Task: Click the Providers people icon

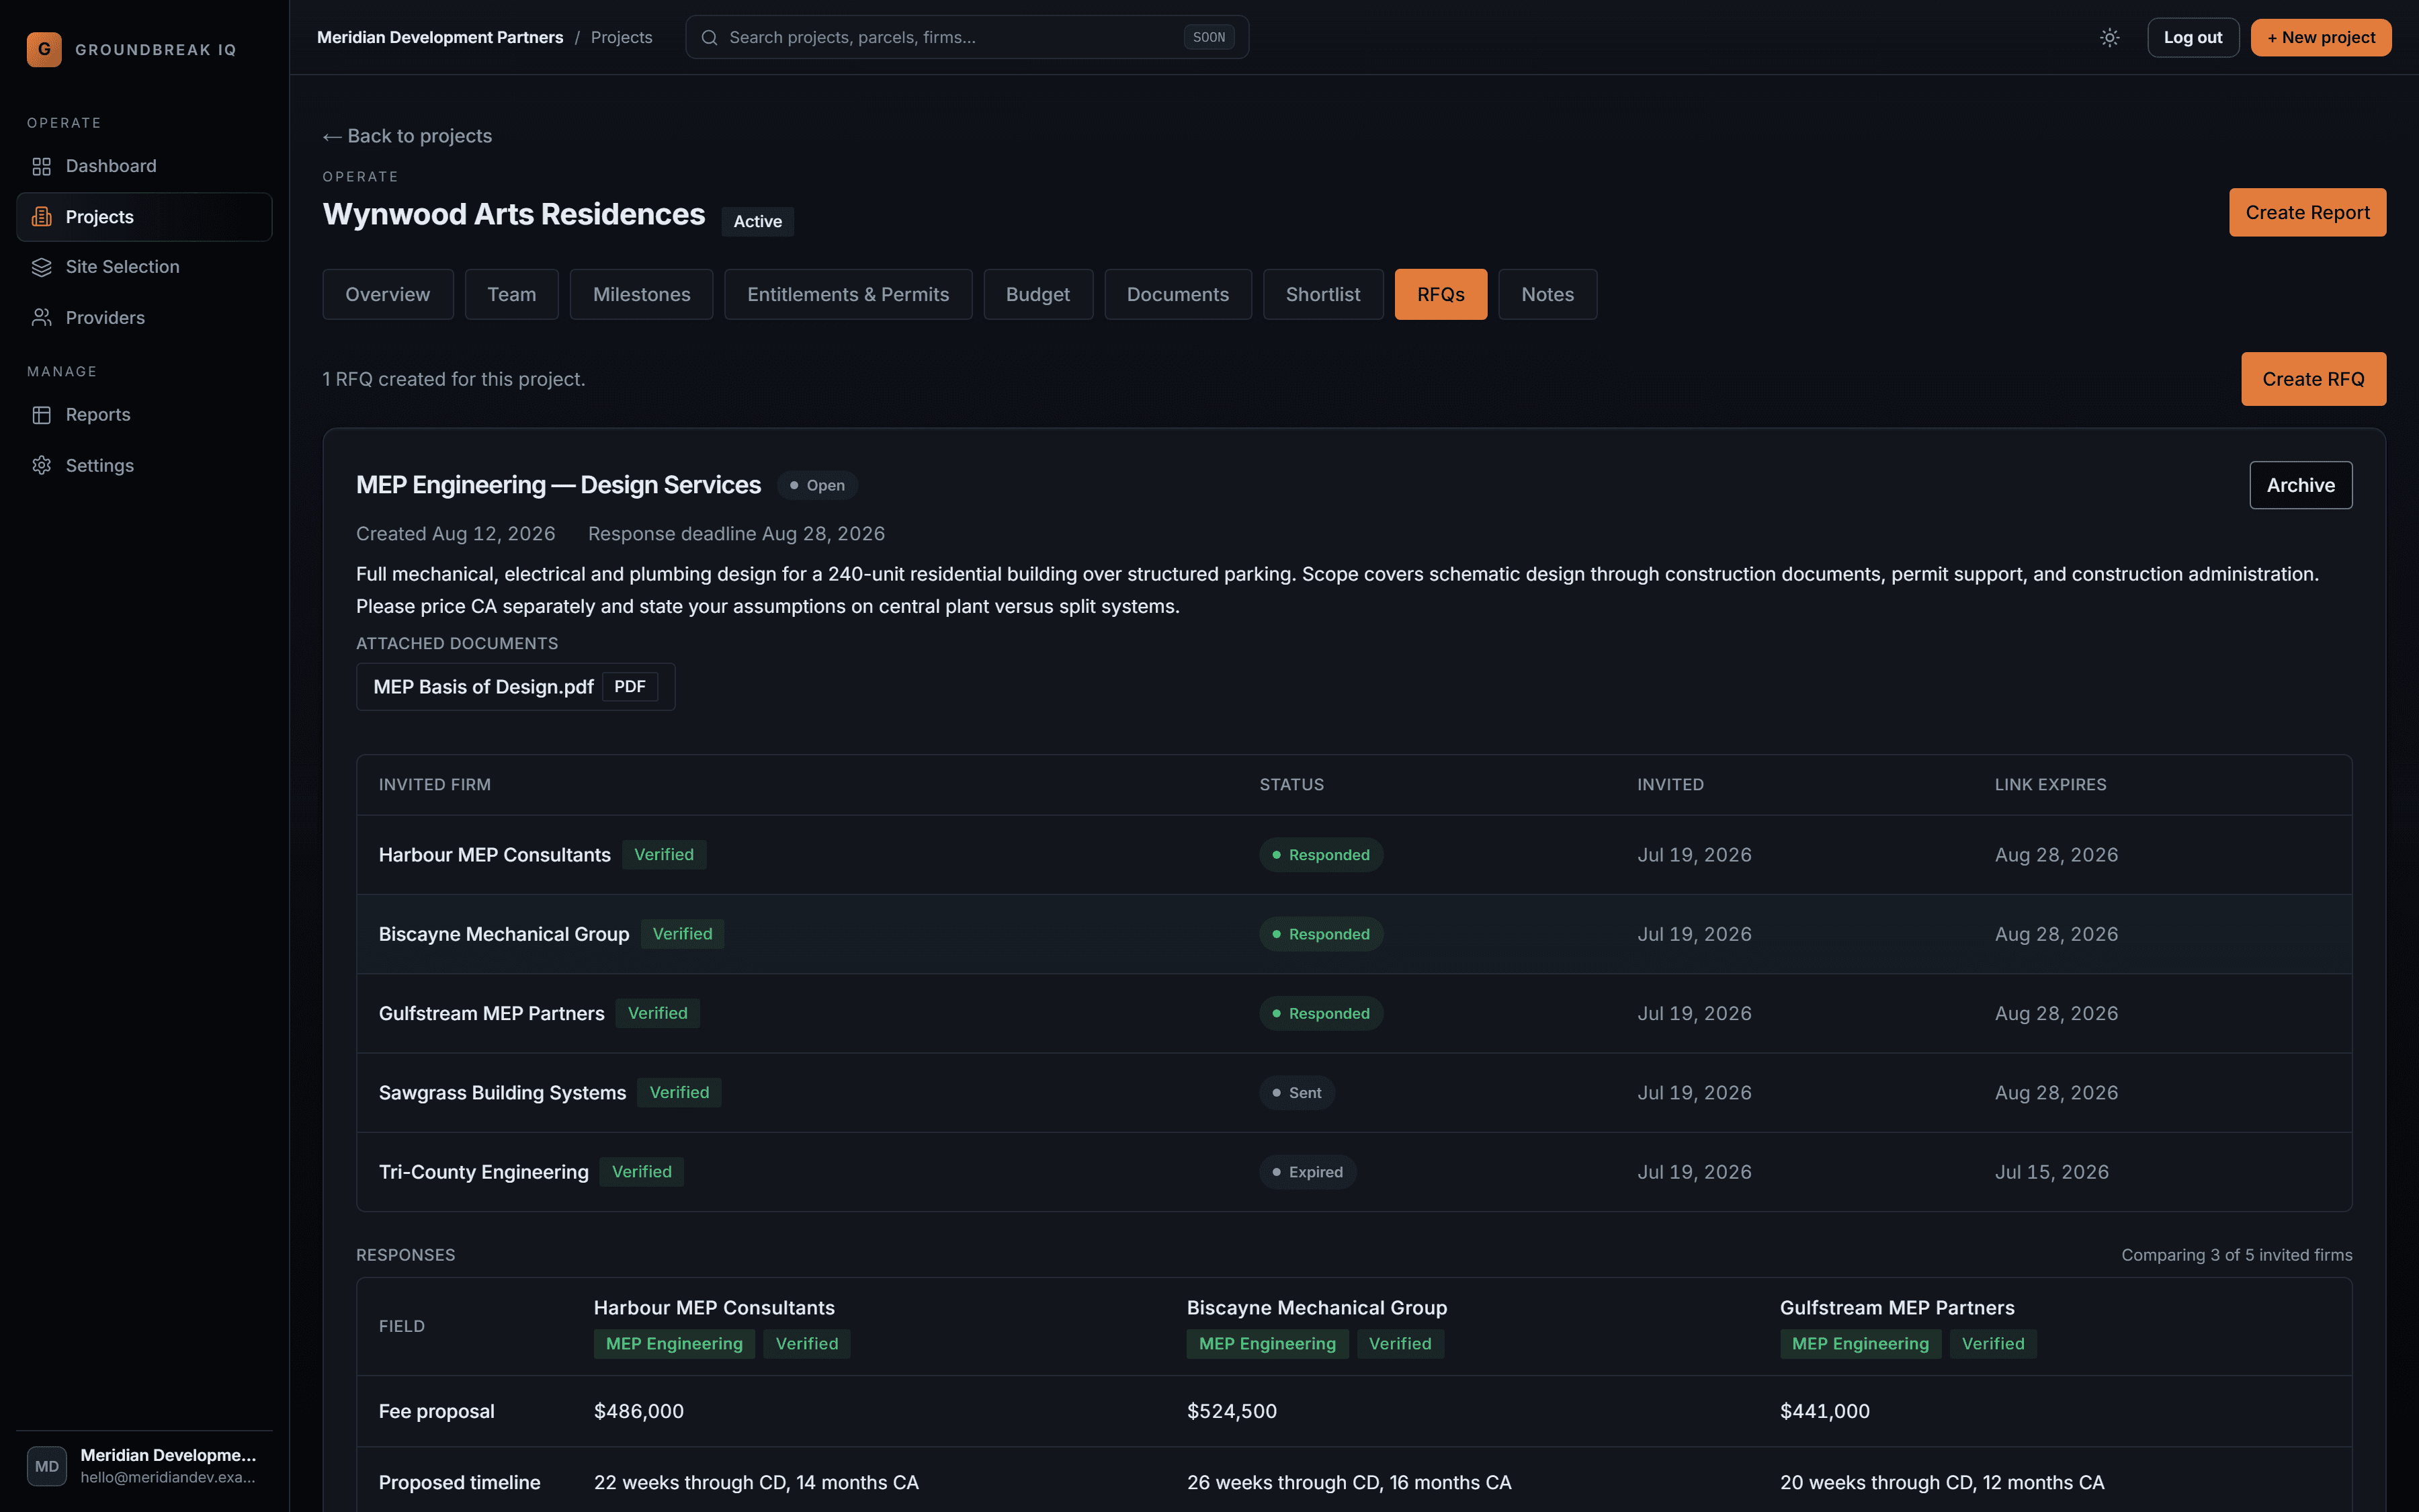Action: click(41, 318)
